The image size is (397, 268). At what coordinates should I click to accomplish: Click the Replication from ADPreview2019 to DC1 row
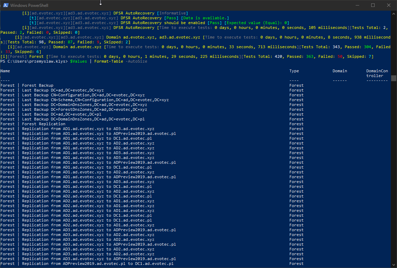(98, 264)
